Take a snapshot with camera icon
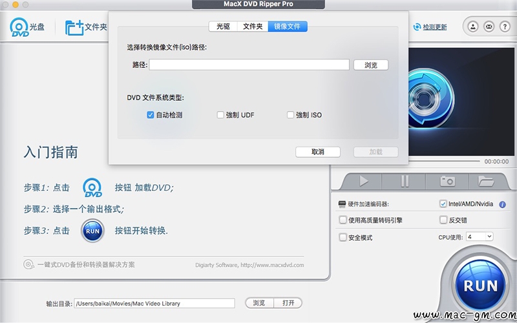517x323 pixels. tap(447, 181)
